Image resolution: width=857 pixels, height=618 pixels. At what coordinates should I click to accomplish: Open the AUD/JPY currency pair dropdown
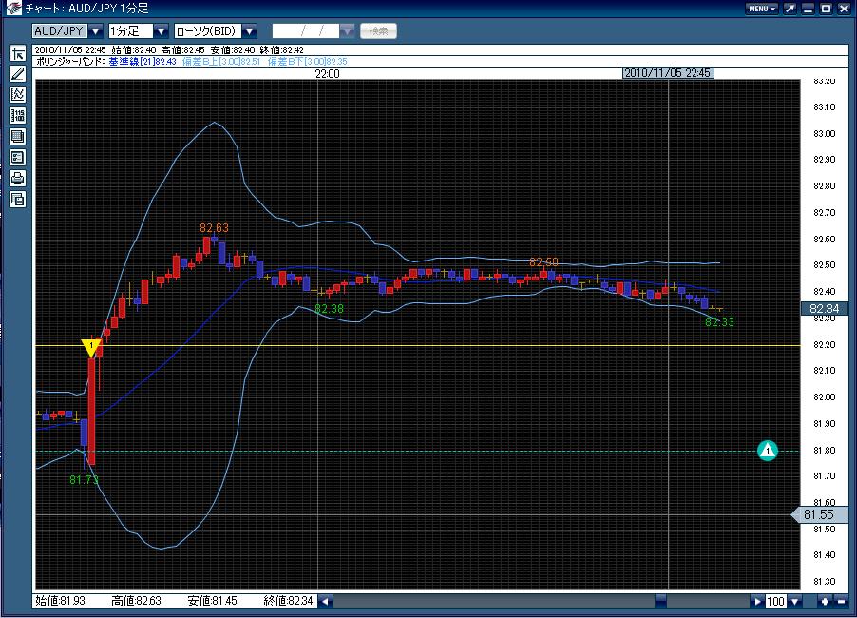point(95,31)
